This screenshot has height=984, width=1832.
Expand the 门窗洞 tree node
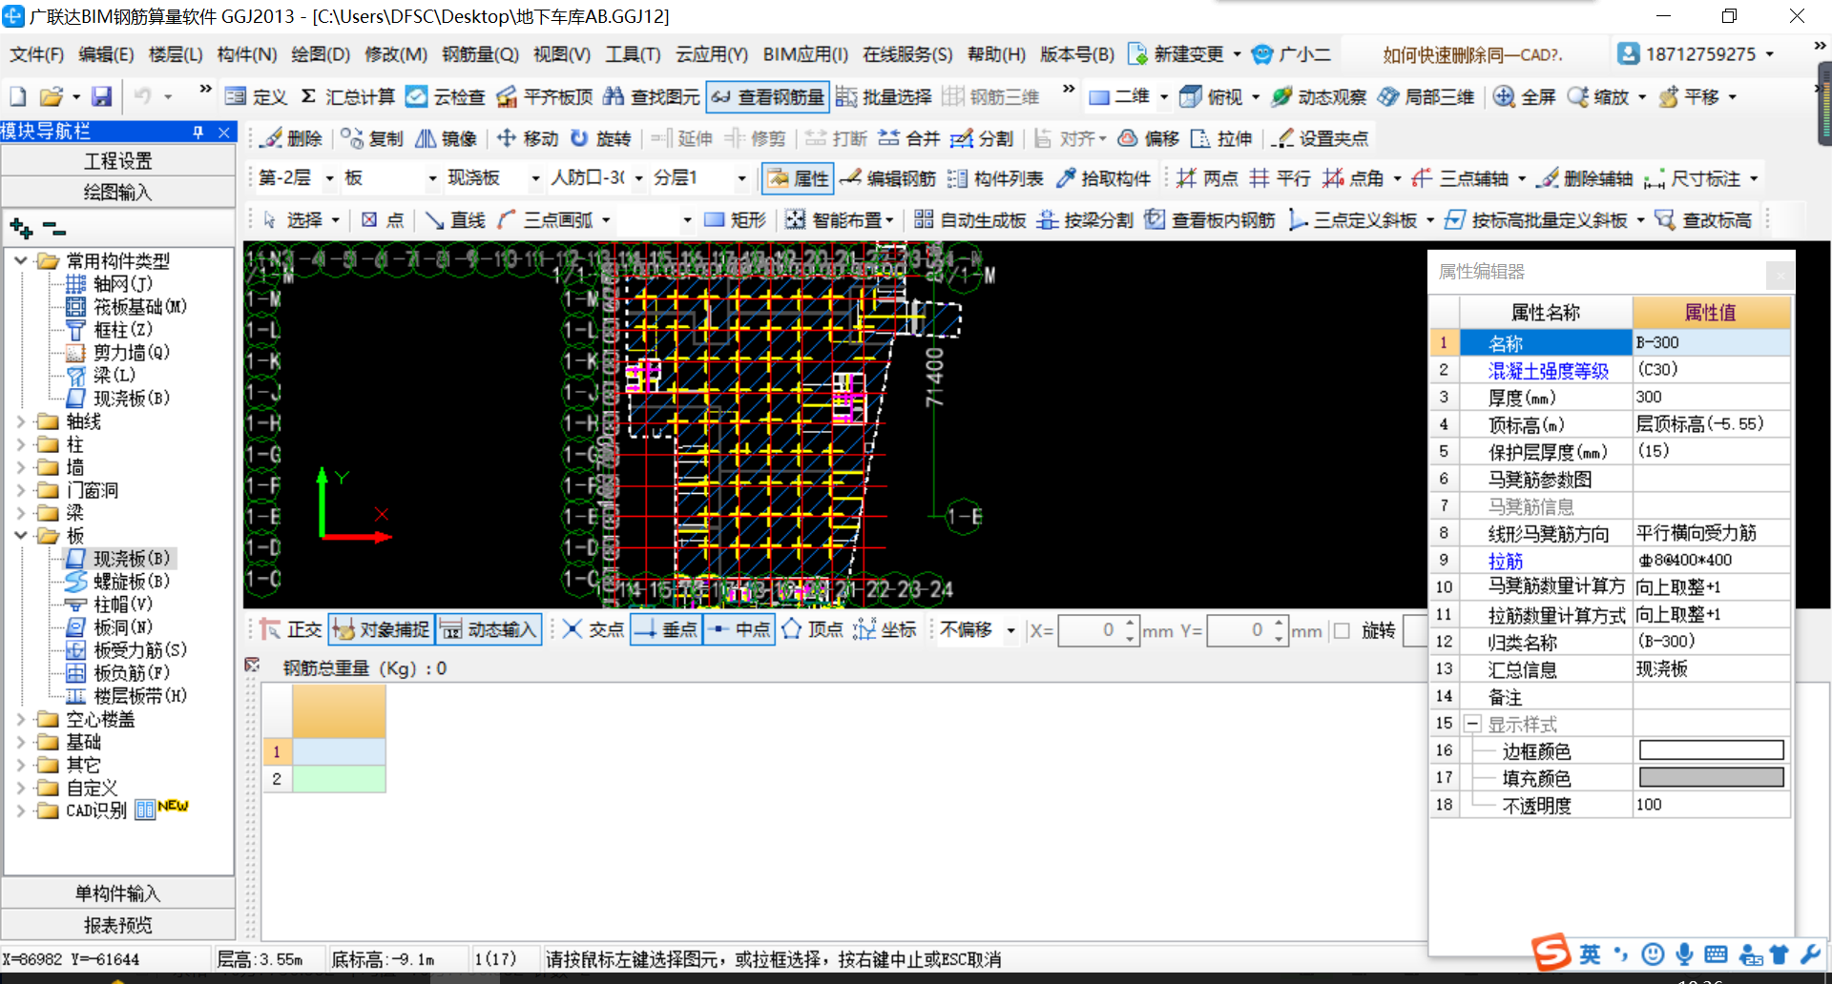[x=21, y=489]
